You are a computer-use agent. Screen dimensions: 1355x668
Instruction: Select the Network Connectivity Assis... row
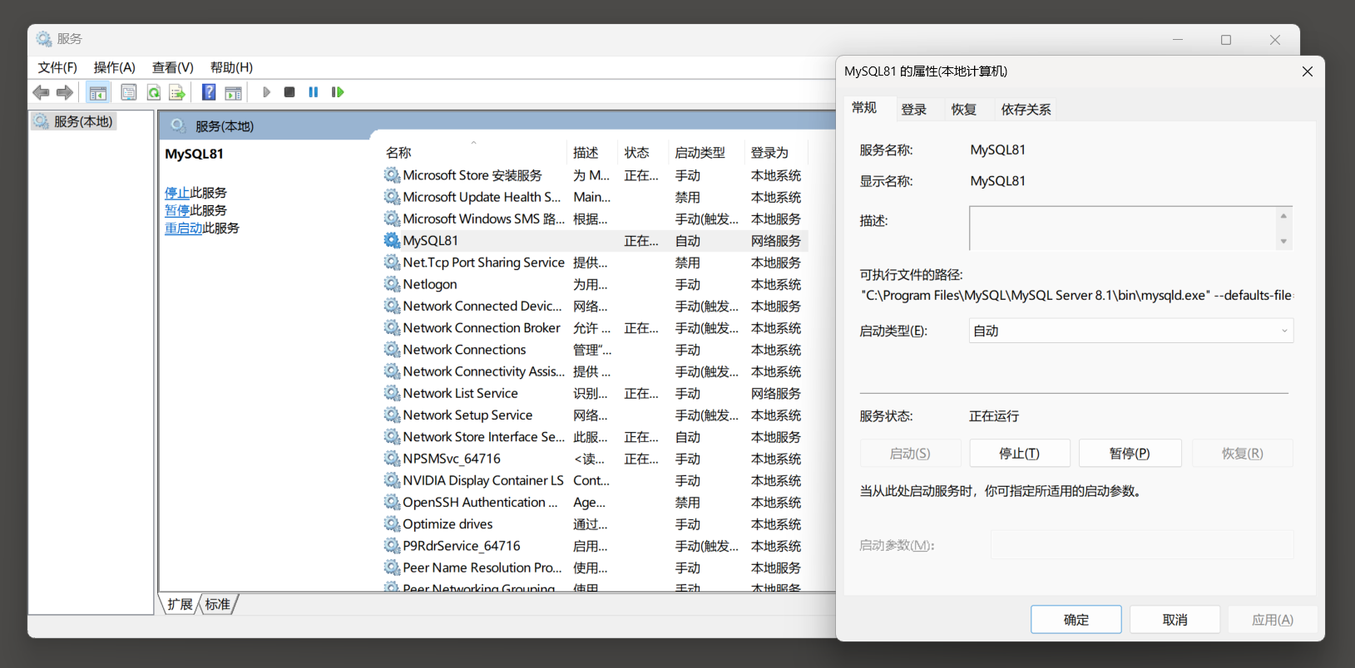(x=595, y=371)
